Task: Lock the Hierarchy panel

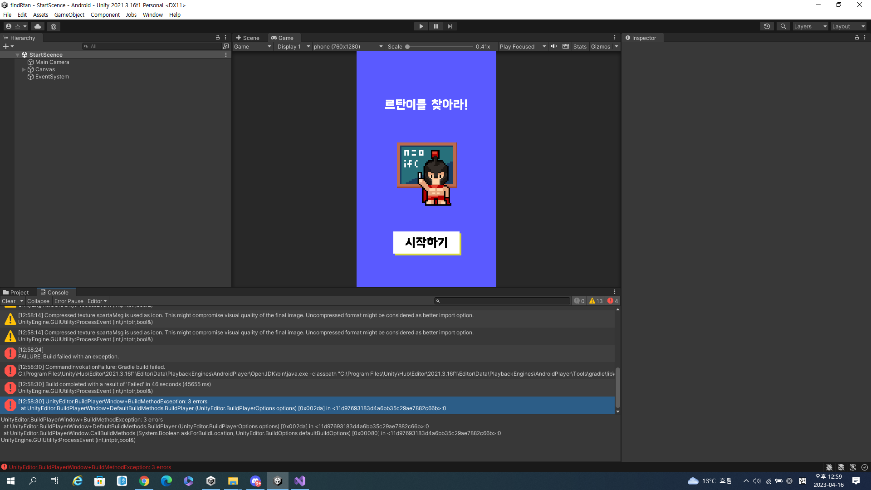Action: 218,38
